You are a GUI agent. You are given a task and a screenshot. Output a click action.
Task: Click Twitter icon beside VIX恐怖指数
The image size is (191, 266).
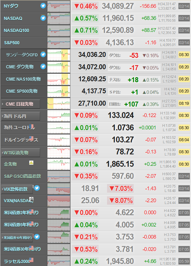(x=37, y=188)
